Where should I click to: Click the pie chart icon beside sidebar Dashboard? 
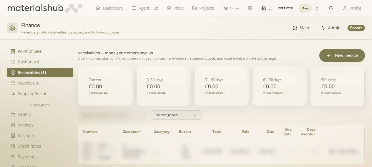coord(13,62)
